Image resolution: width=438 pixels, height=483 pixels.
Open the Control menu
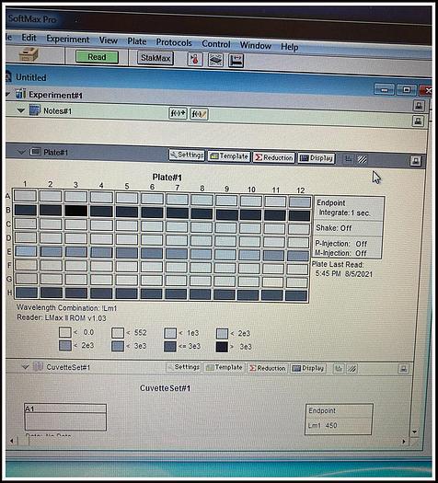click(x=216, y=44)
